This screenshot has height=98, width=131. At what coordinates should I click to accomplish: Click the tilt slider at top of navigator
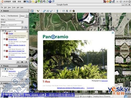click(117, 15)
